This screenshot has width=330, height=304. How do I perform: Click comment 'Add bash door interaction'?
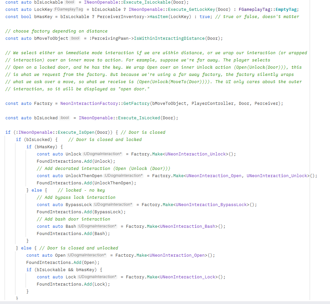point(73,219)
